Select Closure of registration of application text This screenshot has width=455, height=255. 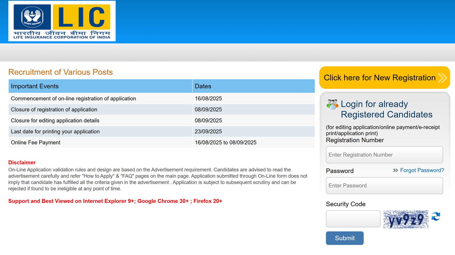point(54,110)
